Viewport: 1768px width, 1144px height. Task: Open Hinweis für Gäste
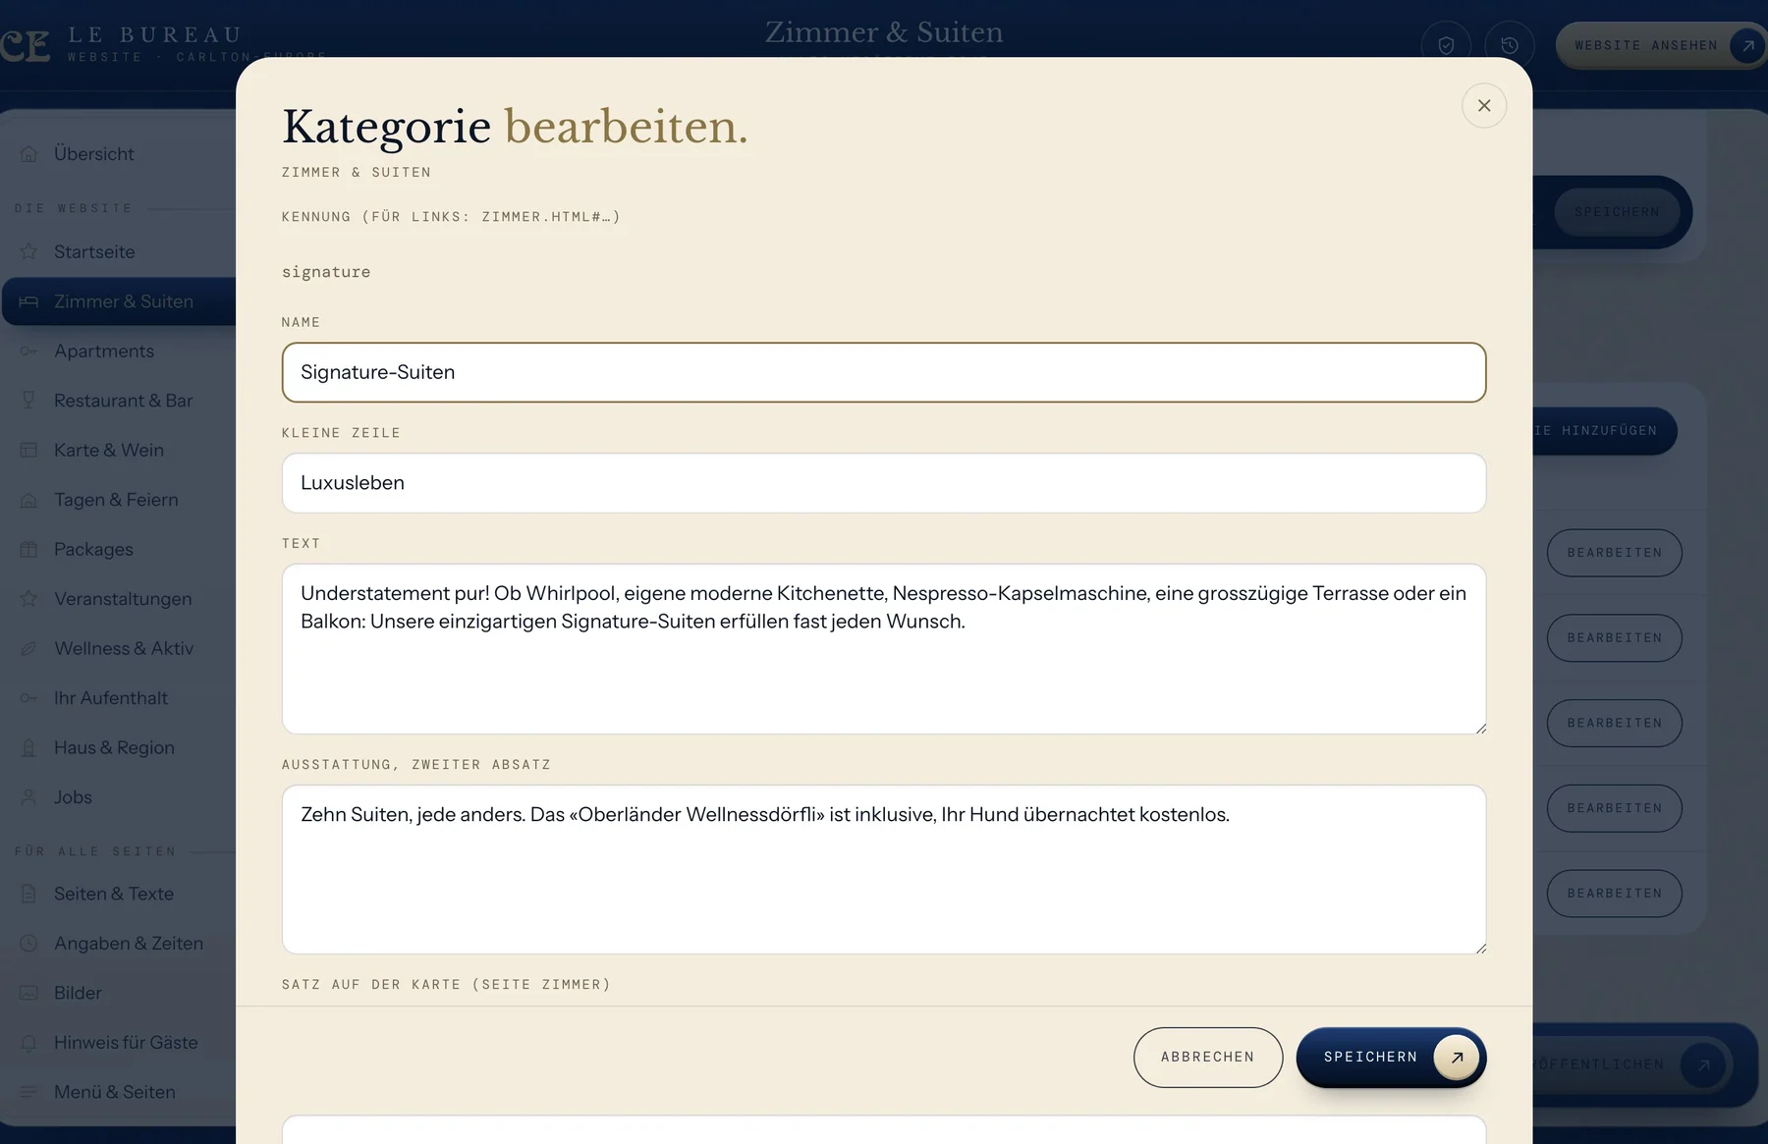point(118,1043)
